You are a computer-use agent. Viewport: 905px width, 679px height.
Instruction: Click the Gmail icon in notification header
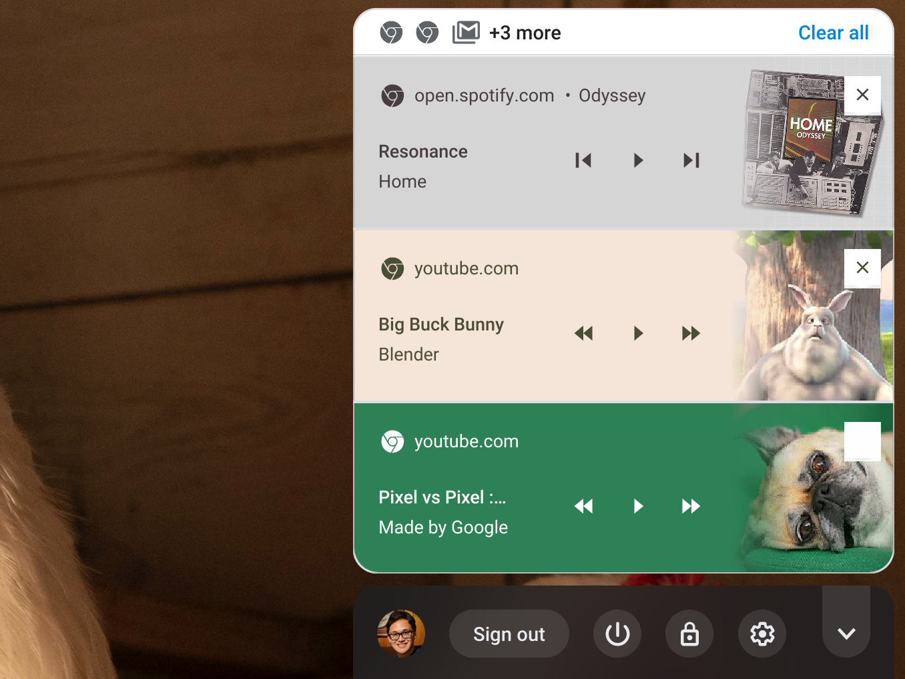pyautogui.click(x=466, y=32)
